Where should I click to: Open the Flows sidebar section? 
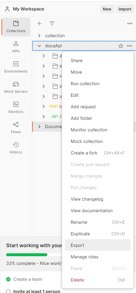[x=16, y=128]
